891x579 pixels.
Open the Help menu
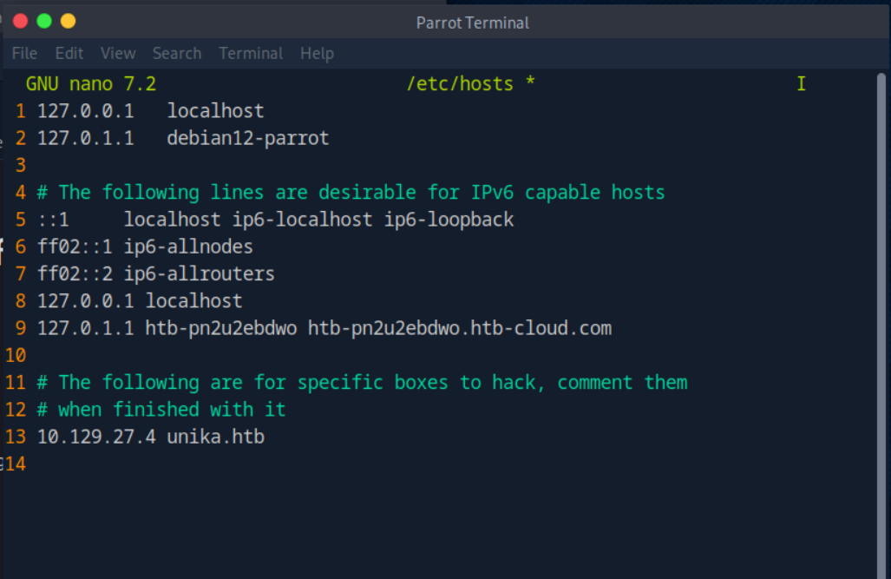pyautogui.click(x=317, y=53)
